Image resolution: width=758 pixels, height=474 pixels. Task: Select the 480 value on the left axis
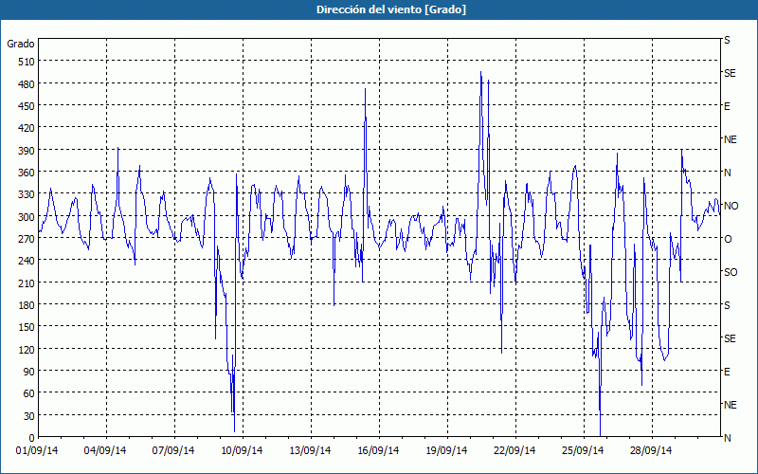tap(27, 84)
